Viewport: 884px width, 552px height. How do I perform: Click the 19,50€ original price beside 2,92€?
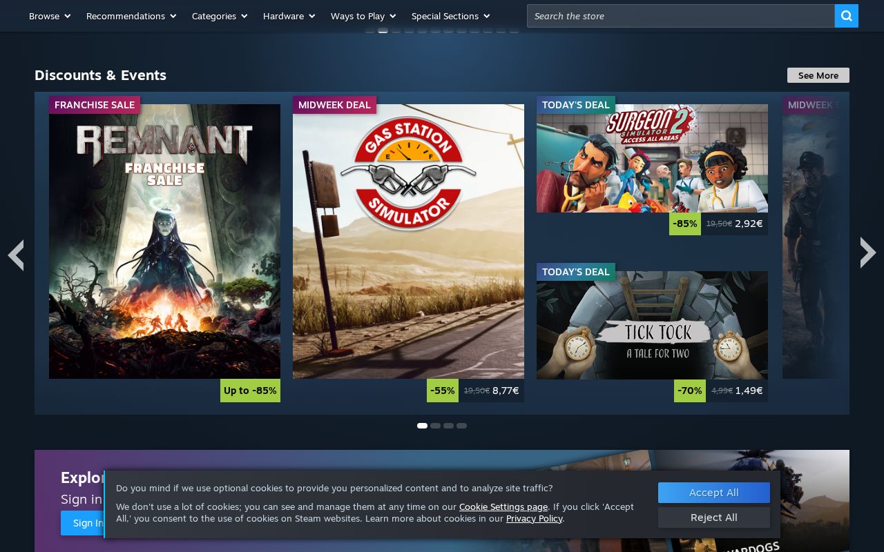pyautogui.click(x=719, y=224)
